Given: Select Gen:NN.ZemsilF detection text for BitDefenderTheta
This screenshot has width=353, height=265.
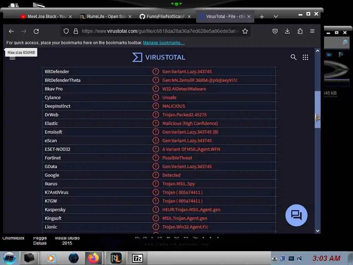Looking at the screenshot, I should click(x=200, y=80).
